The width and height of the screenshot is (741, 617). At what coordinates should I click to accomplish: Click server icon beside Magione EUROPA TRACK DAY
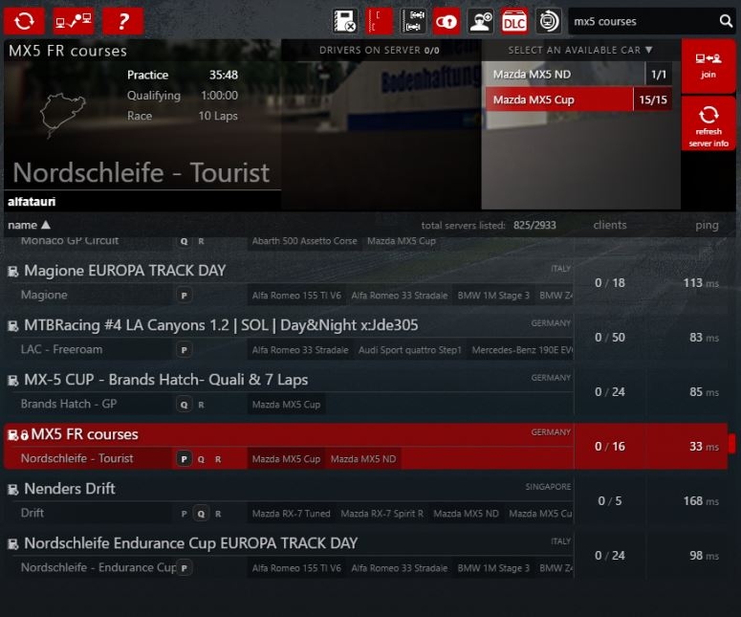(x=13, y=272)
